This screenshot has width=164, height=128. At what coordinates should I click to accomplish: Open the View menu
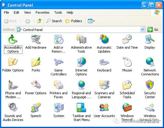click(27, 12)
